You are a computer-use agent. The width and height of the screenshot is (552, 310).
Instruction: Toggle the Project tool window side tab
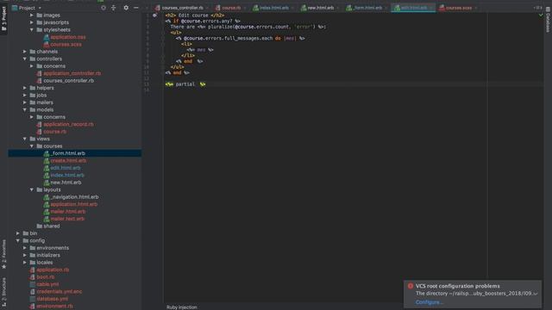3,19
